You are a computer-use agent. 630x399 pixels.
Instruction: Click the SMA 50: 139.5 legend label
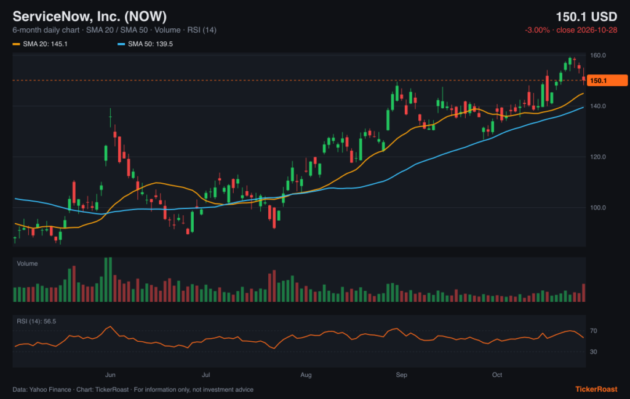[150, 44]
